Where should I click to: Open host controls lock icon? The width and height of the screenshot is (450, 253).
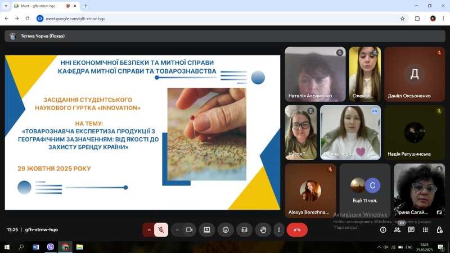pyautogui.click(x=439, y=230)
